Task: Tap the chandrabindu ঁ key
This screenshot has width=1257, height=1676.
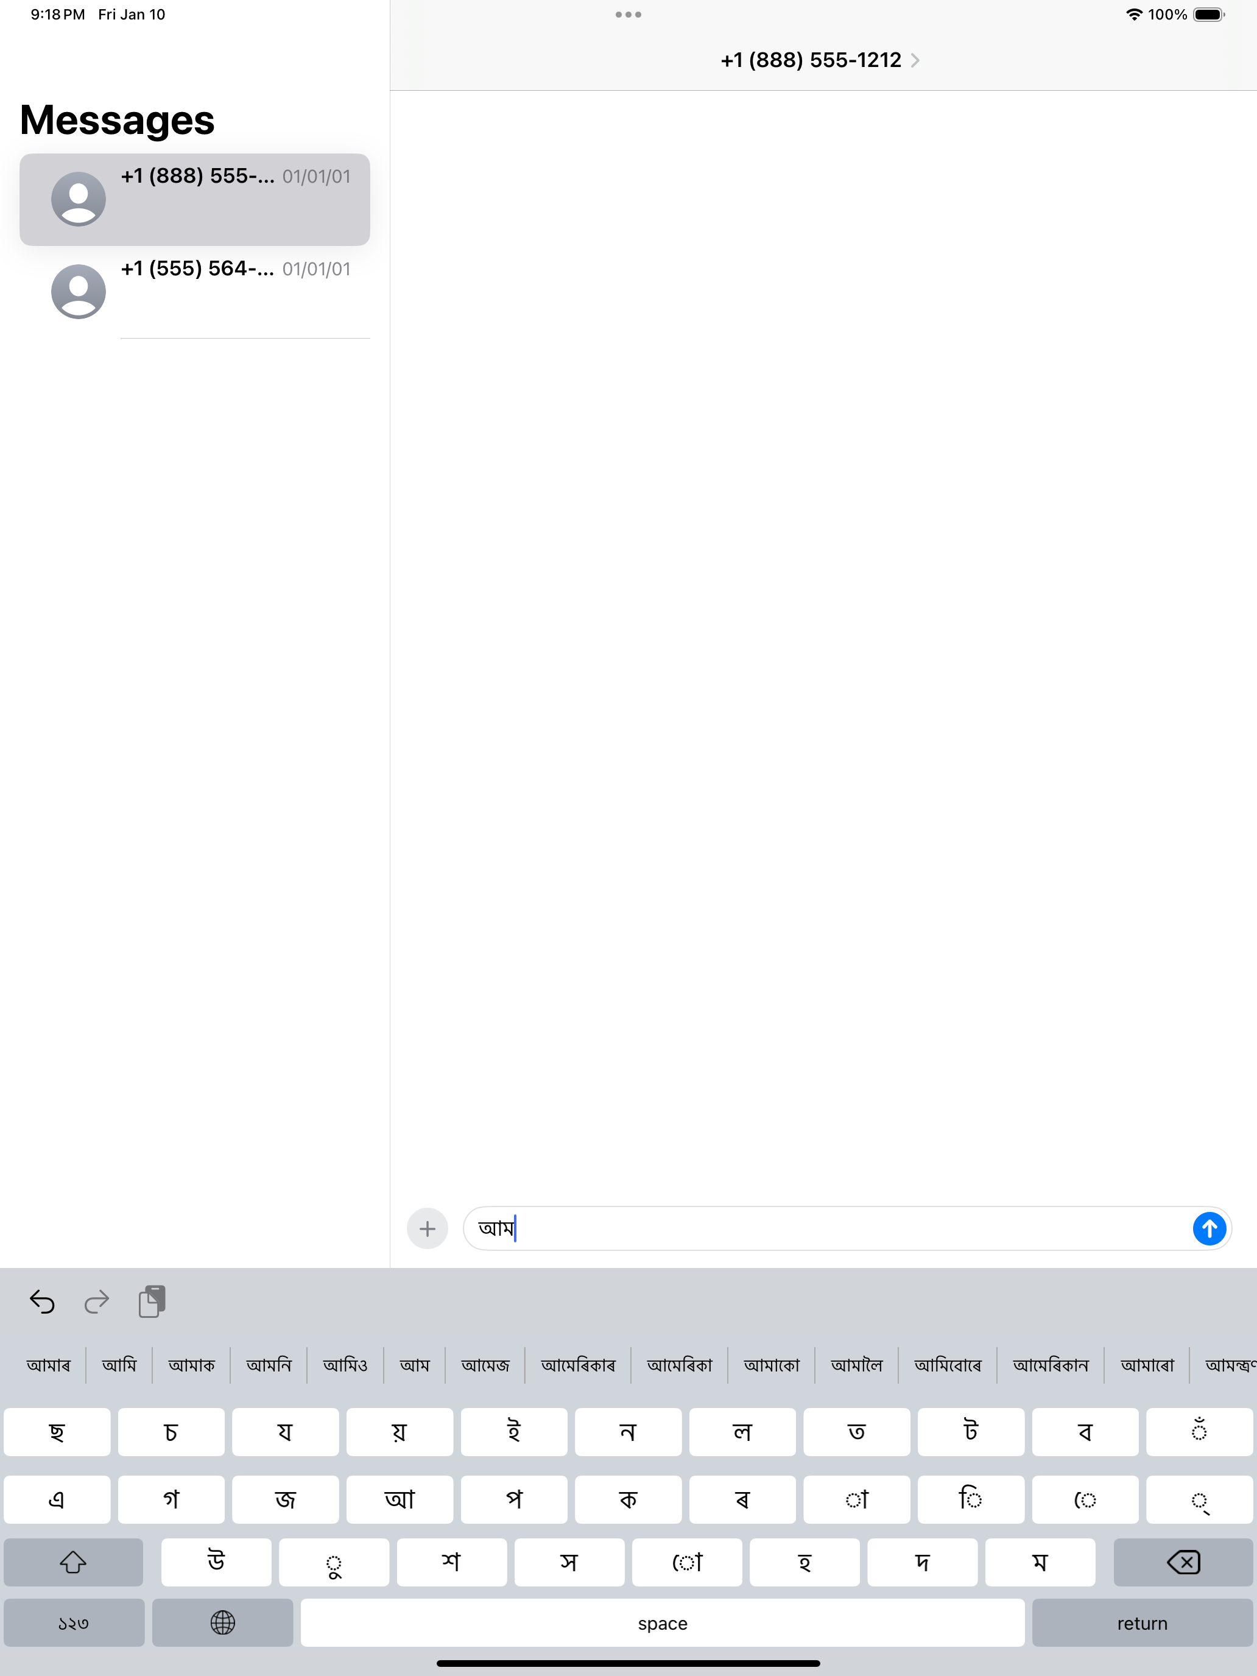Action: point(1199,1432)
